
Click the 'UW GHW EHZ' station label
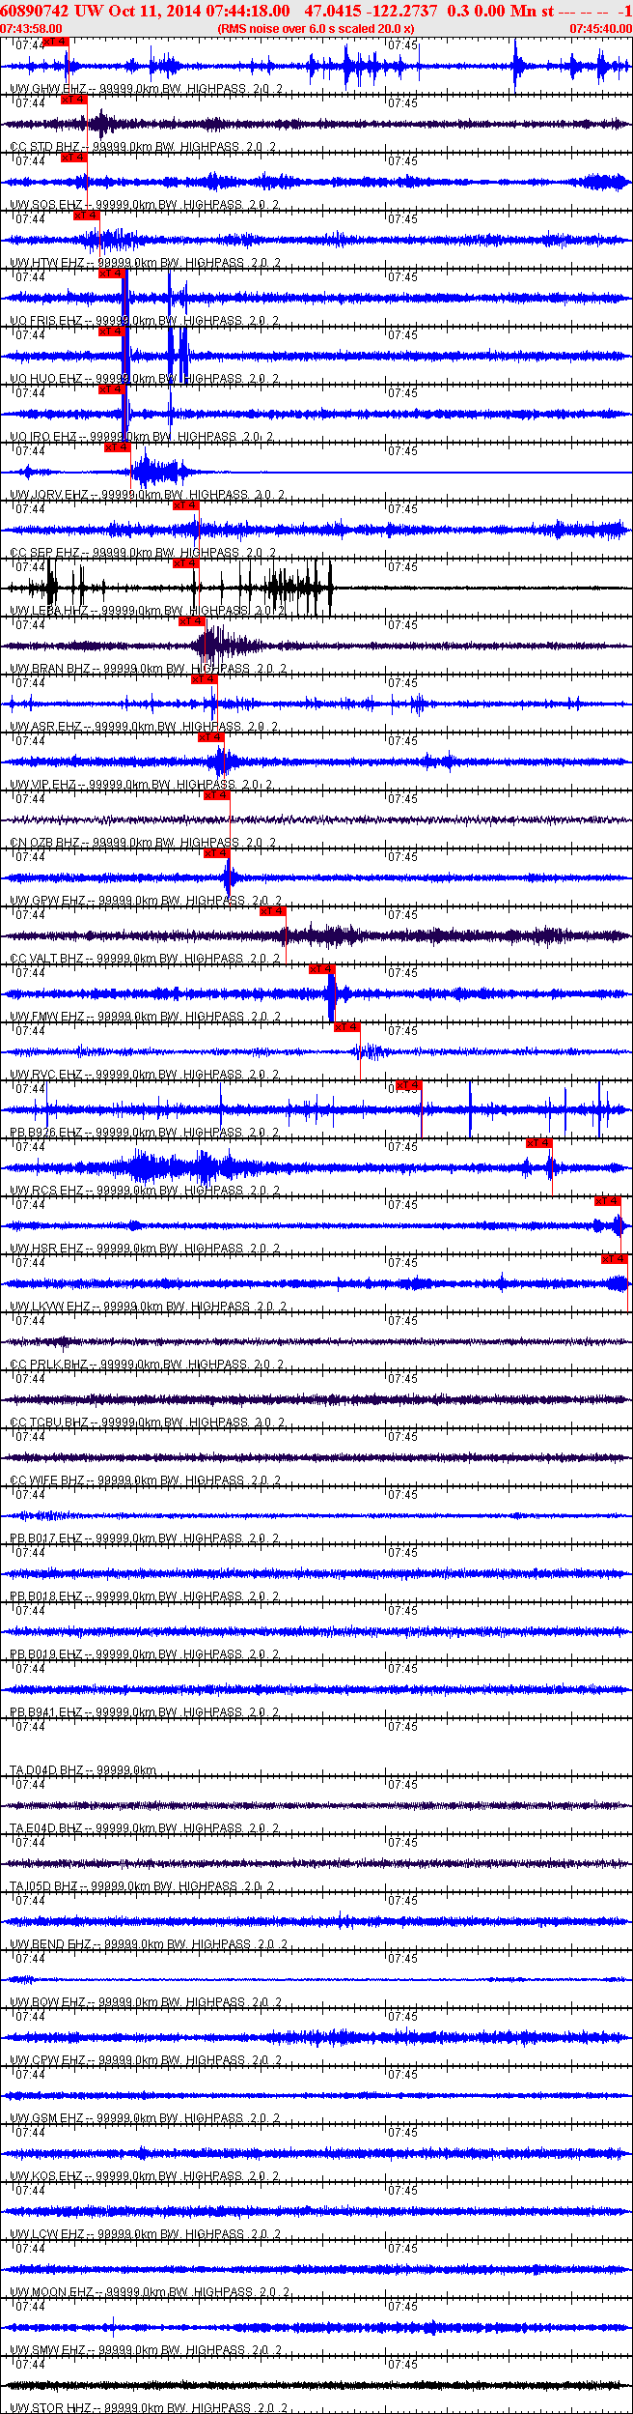tap(48, 89)
